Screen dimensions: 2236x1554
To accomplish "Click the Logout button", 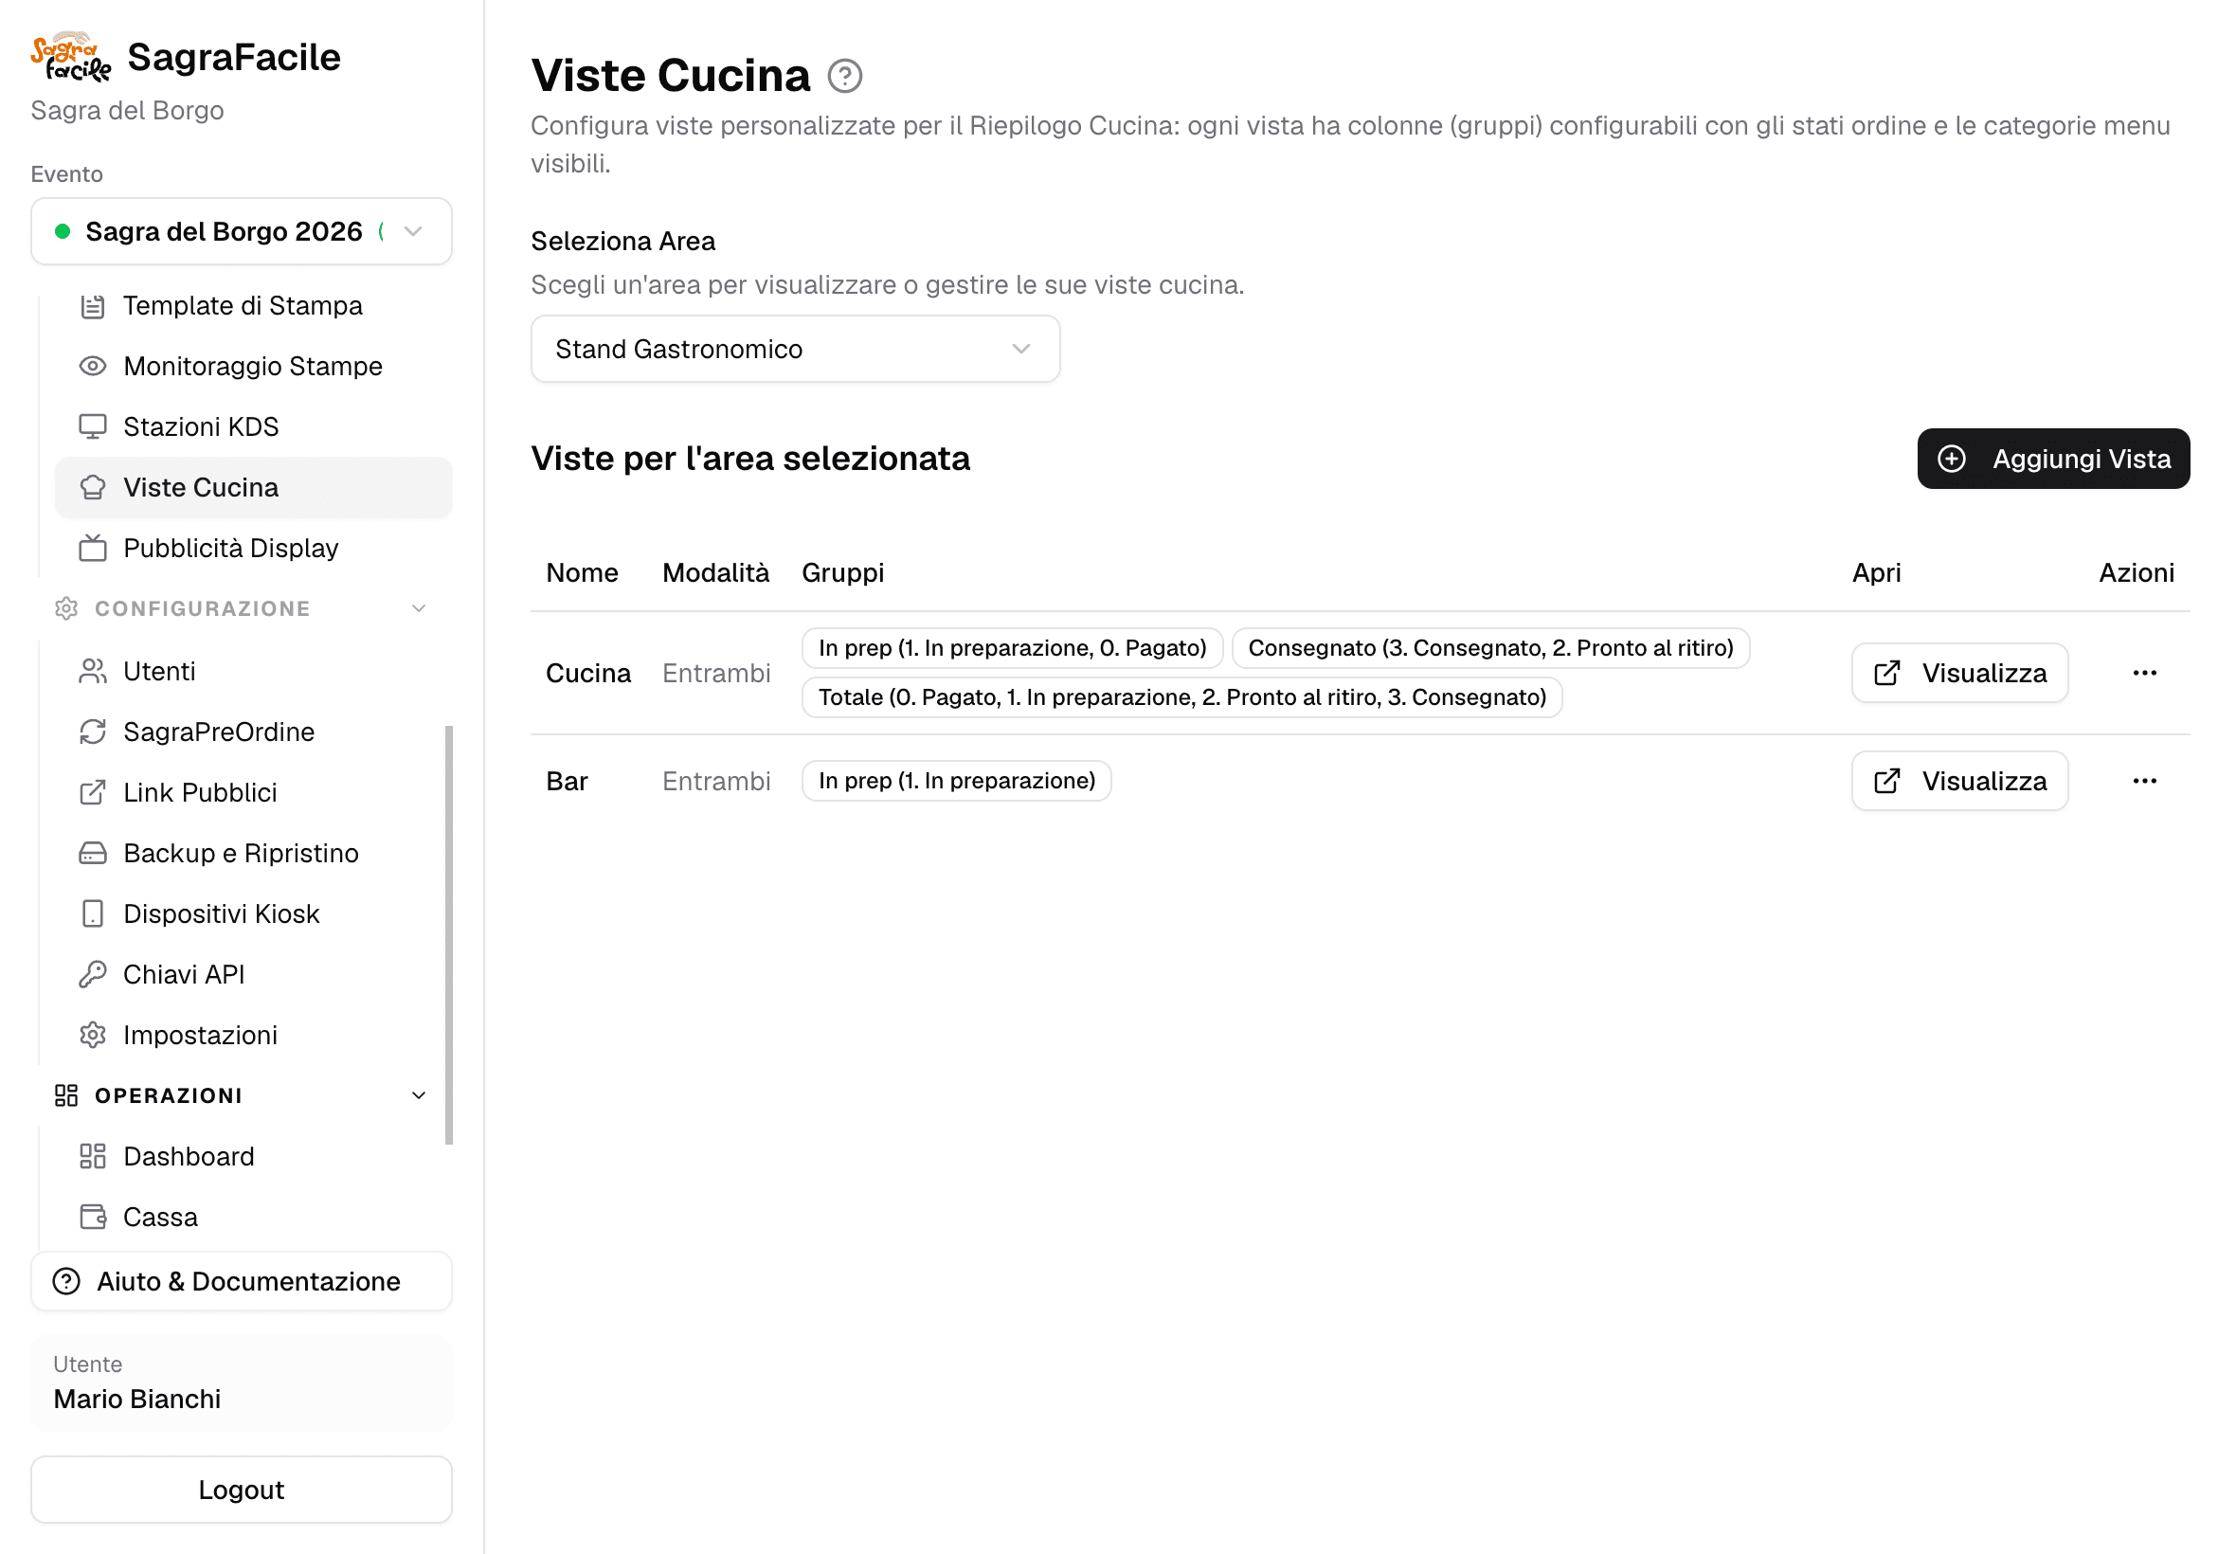I will click(x=242, y=1490).
